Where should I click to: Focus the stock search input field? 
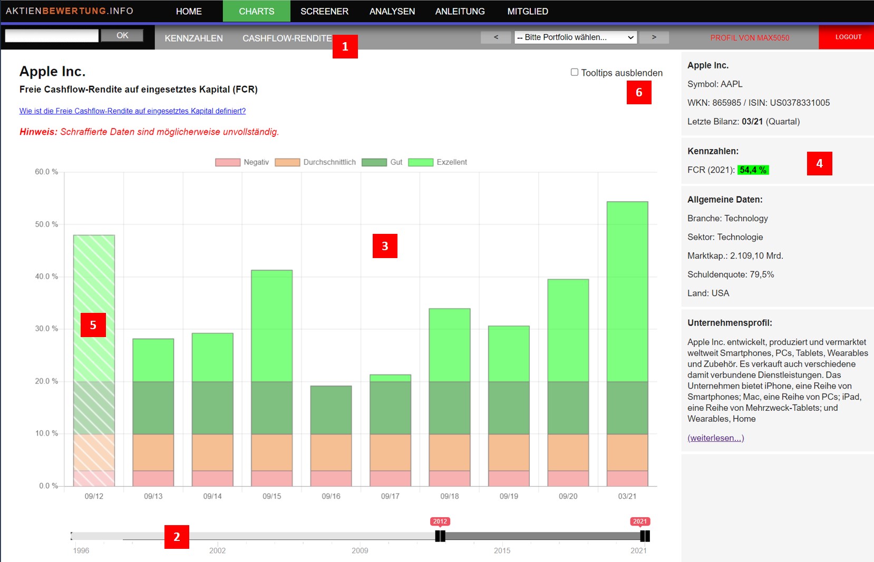click(52, 35)
